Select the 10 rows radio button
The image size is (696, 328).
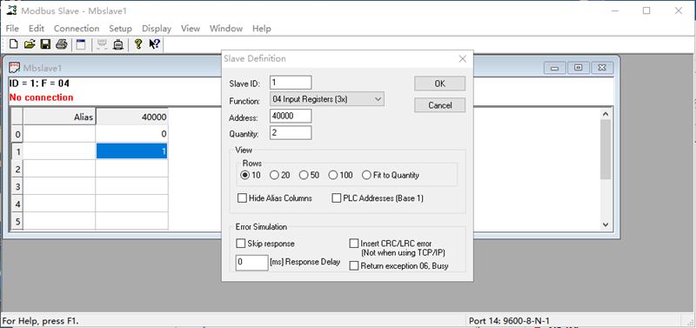pyautogui.click(x=244, y=176)
